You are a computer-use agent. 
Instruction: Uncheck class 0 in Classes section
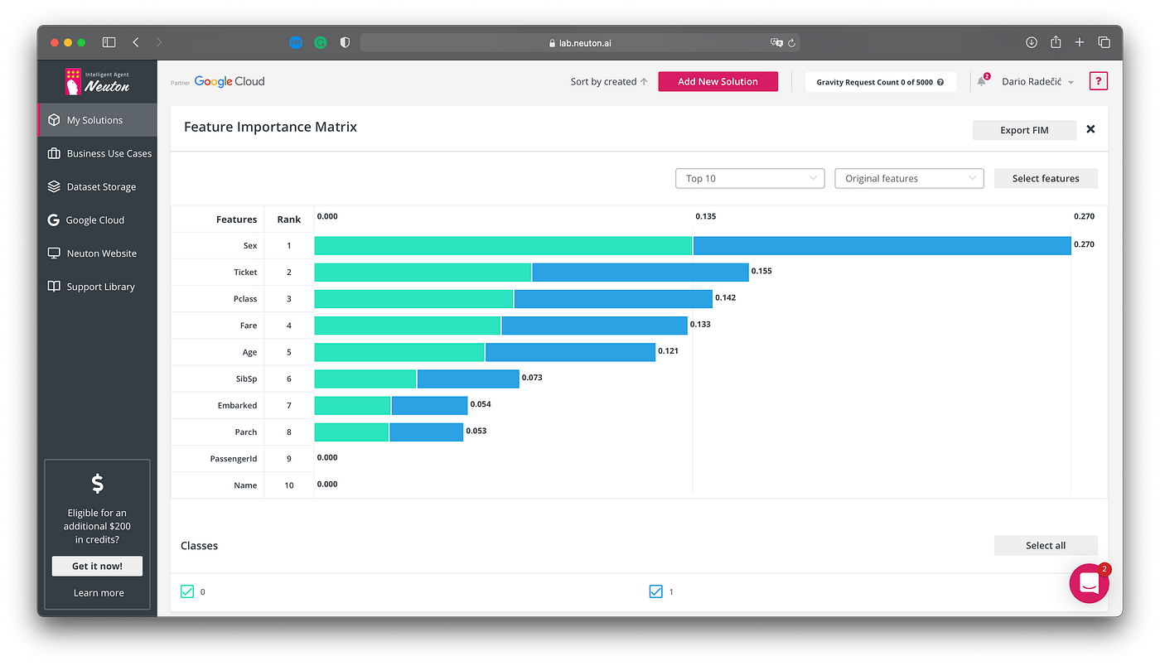[187, 591]
